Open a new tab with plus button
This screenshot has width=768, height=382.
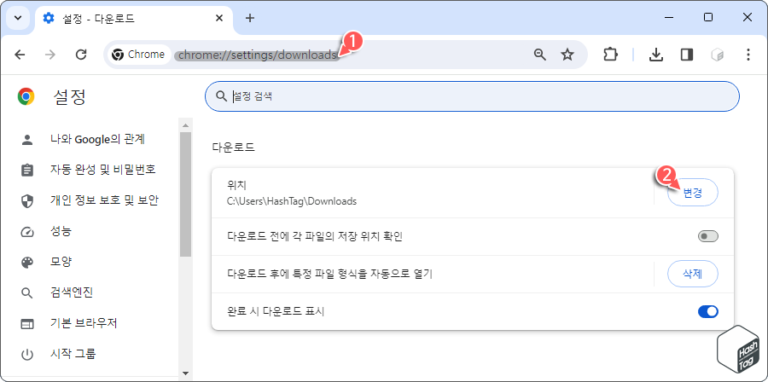pyautogui.click(x=250, y=18)
